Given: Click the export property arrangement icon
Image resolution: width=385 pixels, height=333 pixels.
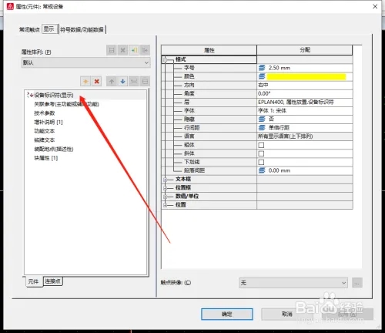Looking at the screenshot, I should [145, 50].
